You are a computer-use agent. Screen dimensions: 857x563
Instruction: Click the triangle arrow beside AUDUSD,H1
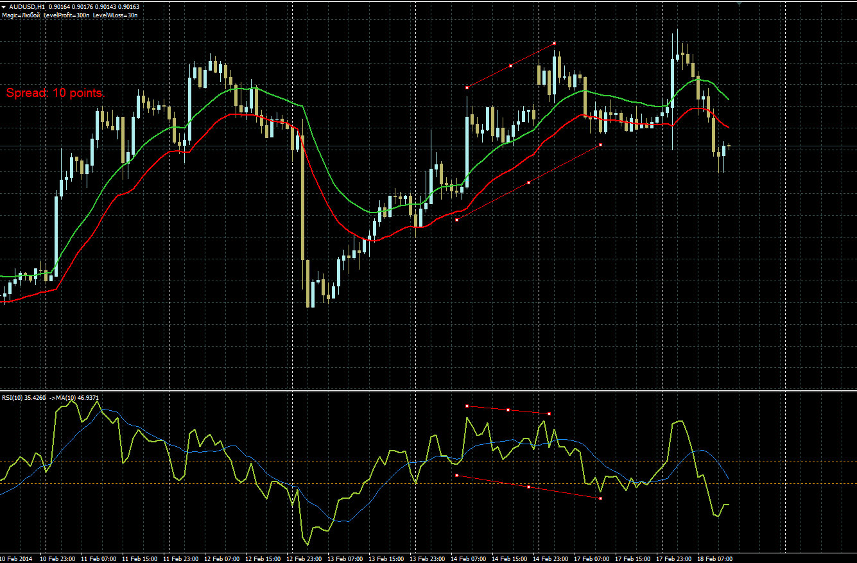point(4,6)
